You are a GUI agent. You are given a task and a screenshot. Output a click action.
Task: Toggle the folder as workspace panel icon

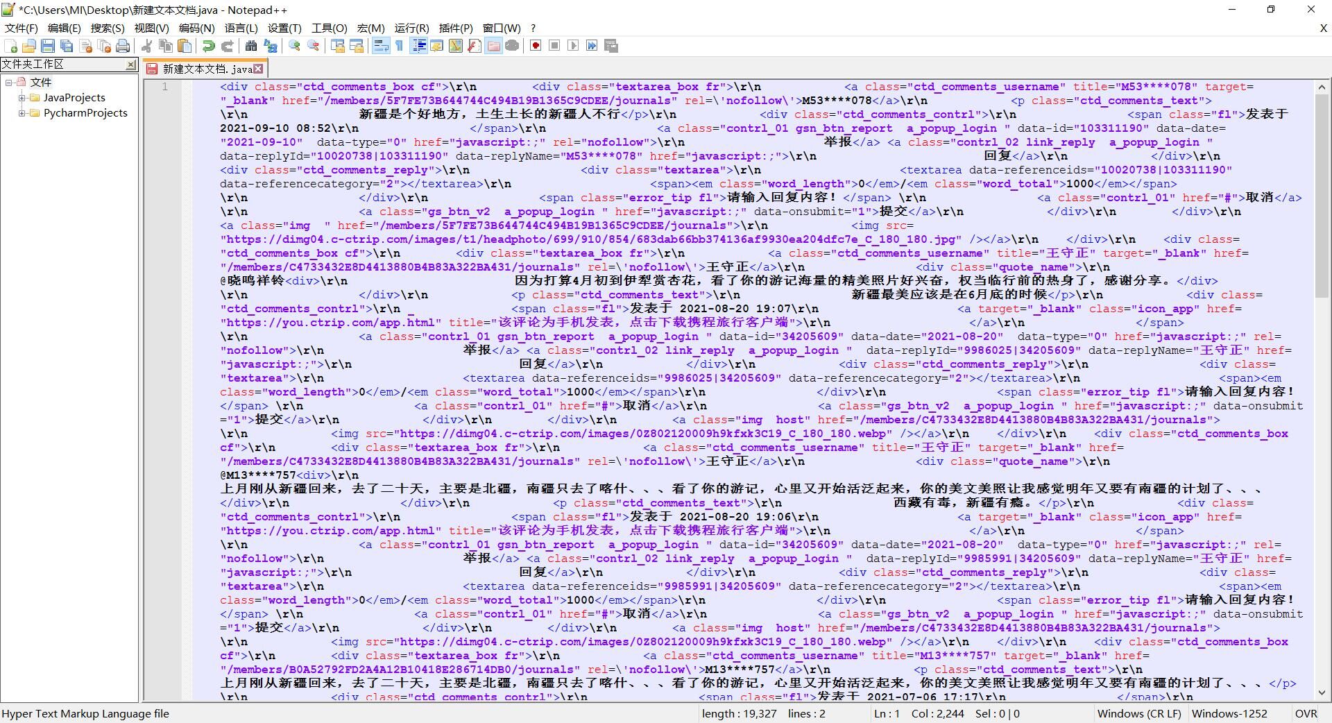click(x=493, y=46)
